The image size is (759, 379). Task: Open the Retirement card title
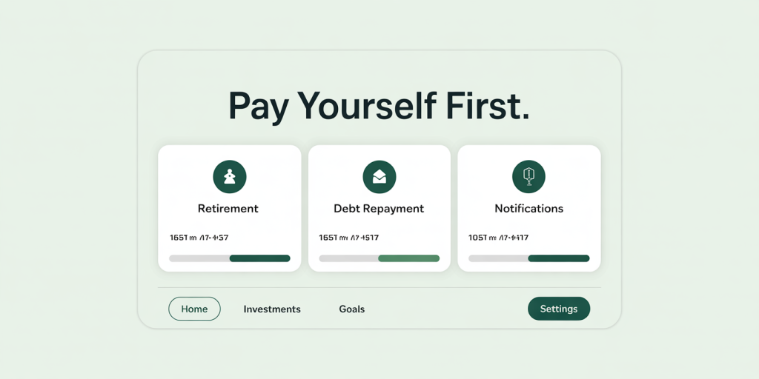tap(228, 209)
